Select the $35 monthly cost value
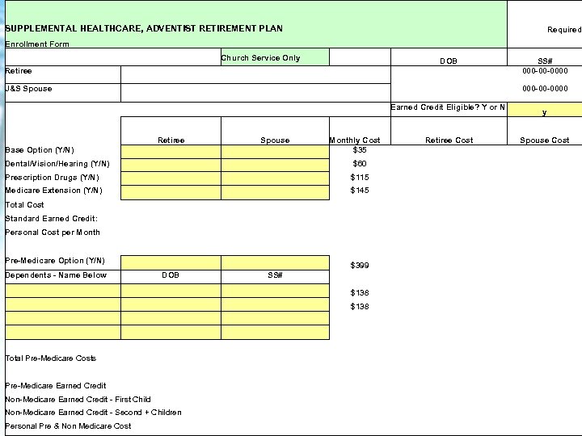This screenshot has width=582, height=436. (359, 150)
